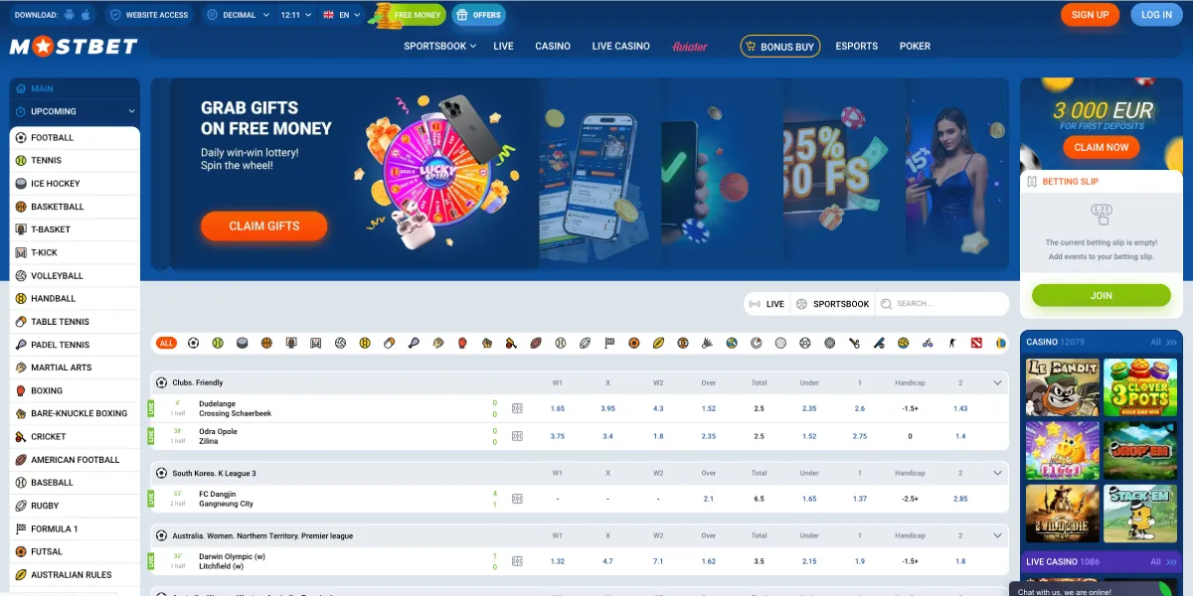Image resolution: width=1193 pixels, height=596 pixels.
Task: Open the Aviator game link
Action: tap(690, 46)
